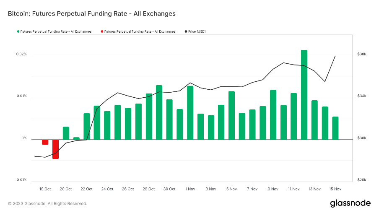379x213 pixels.
Task: Click the green legend dot for Funding Rate
Action: point(18,31)
